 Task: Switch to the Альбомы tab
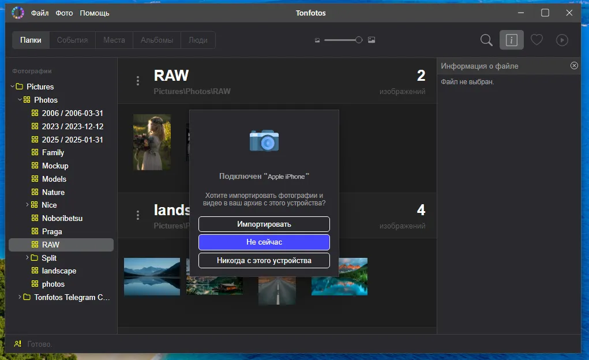click(157, 40)
